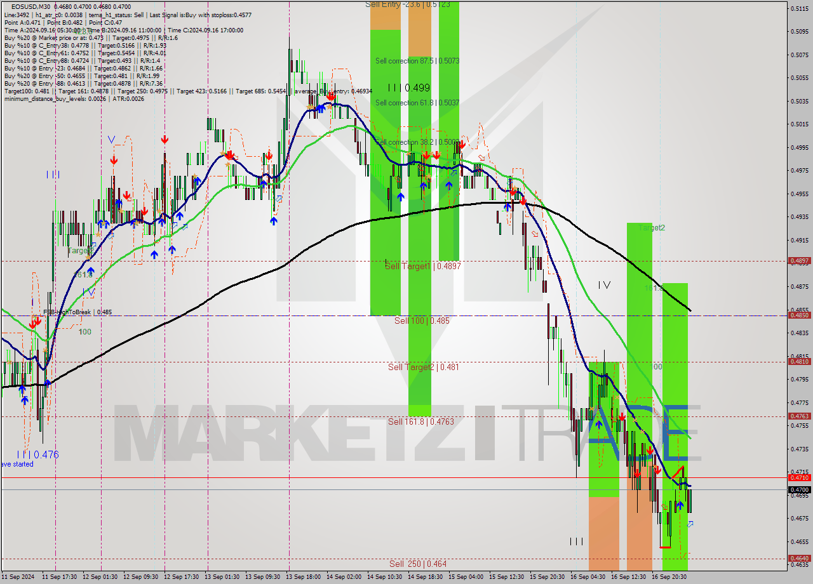This screenshot has width=813, height=584.
Task: Click the 'Sell Target2 | 0.481' label
Action: tap(423, 368)
